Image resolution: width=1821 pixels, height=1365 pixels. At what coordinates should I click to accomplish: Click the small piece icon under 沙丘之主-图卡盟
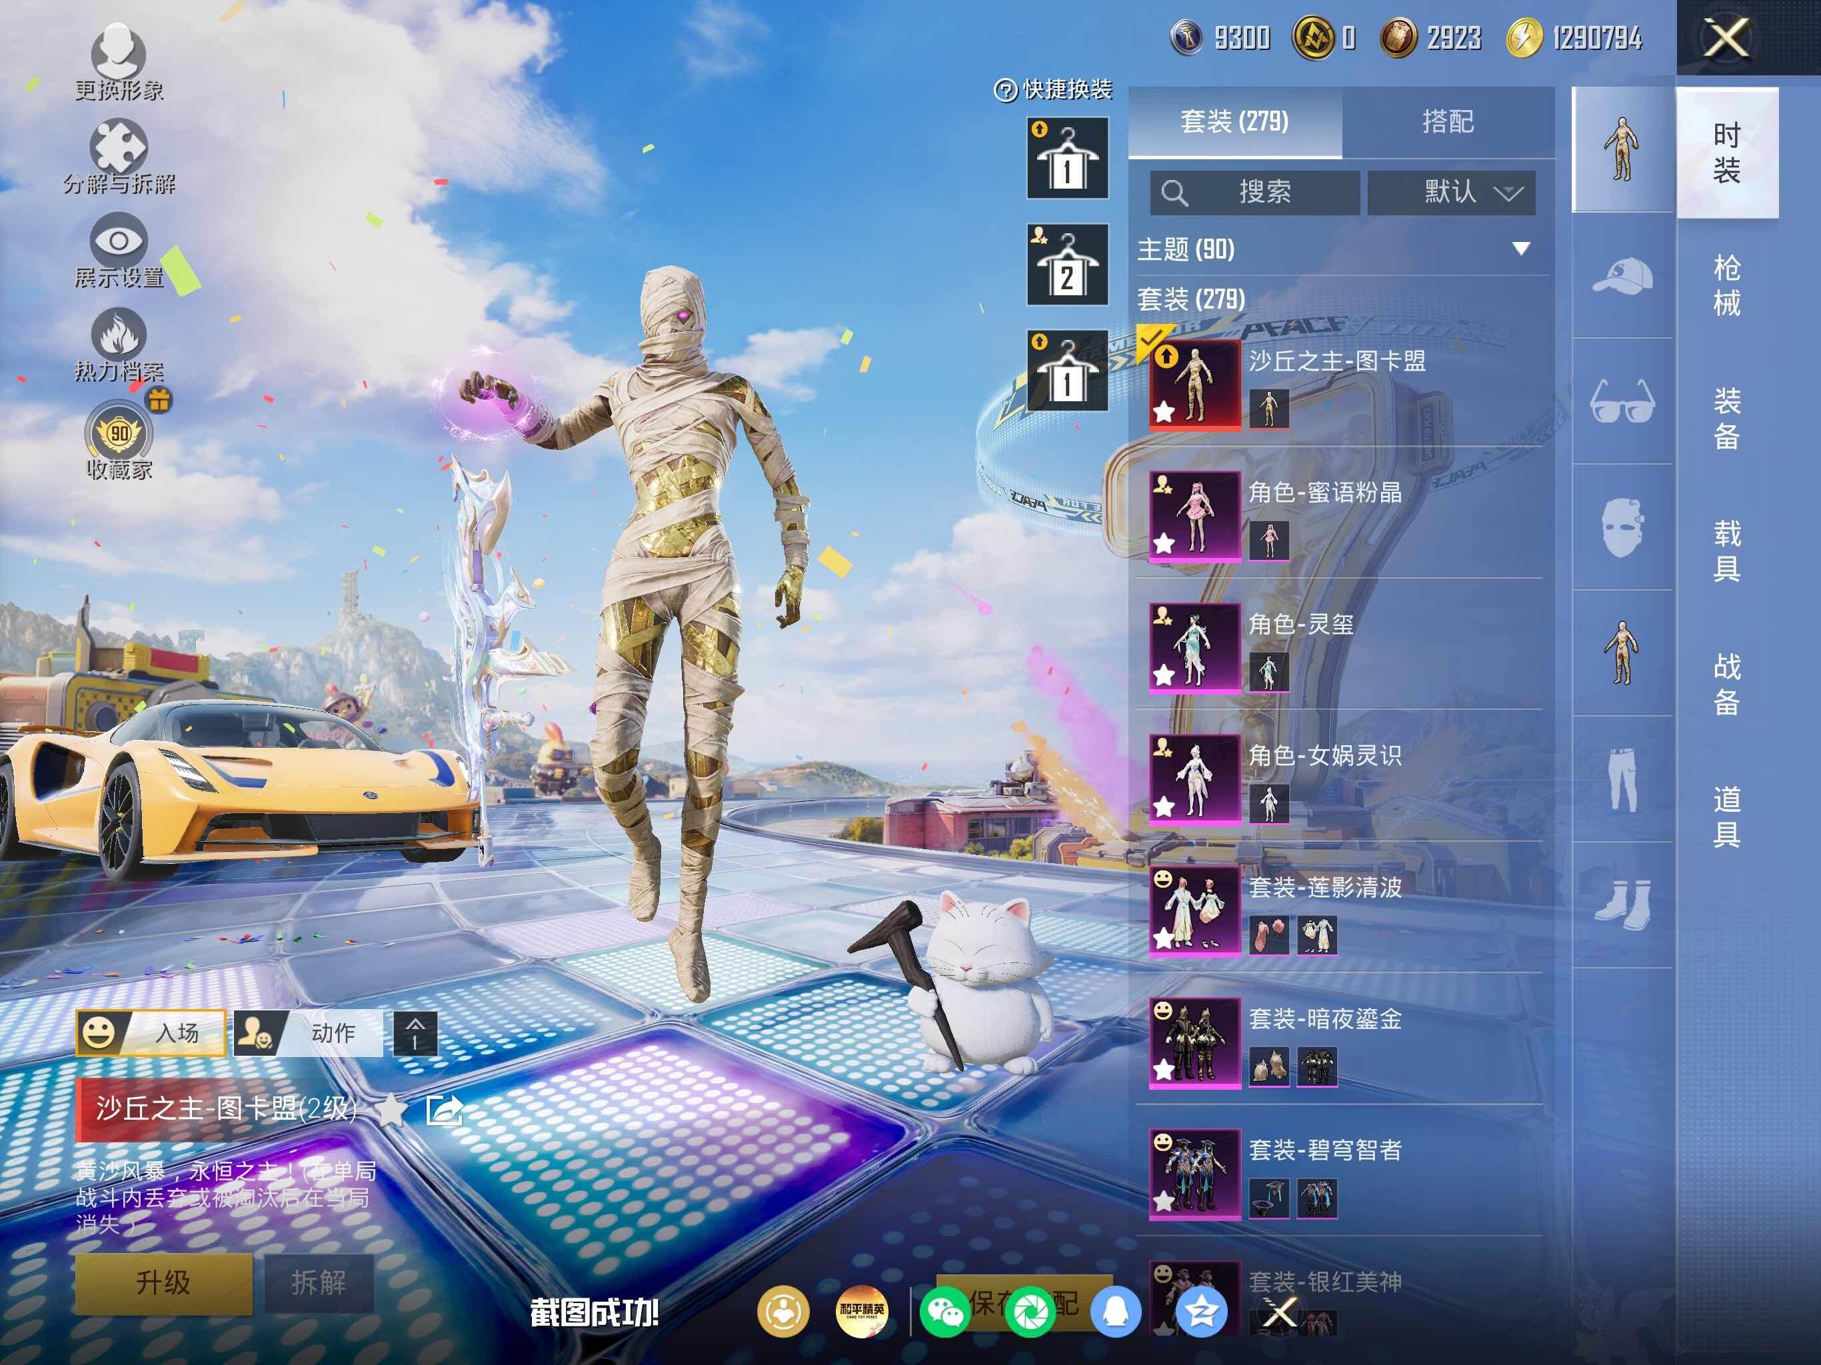pyautogui.click(x=1268, y=409)
